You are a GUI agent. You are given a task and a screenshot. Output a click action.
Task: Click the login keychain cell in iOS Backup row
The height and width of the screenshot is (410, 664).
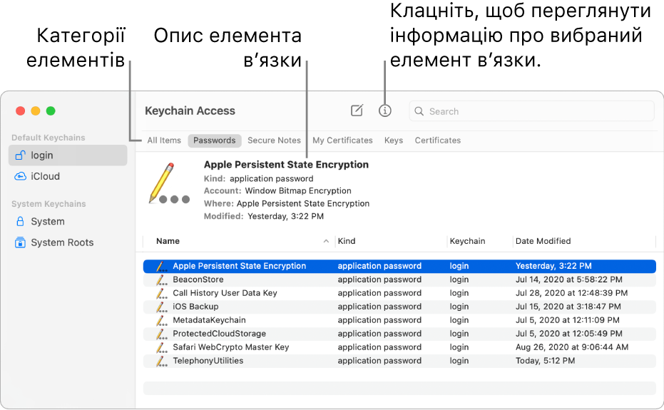pos(459,307)
